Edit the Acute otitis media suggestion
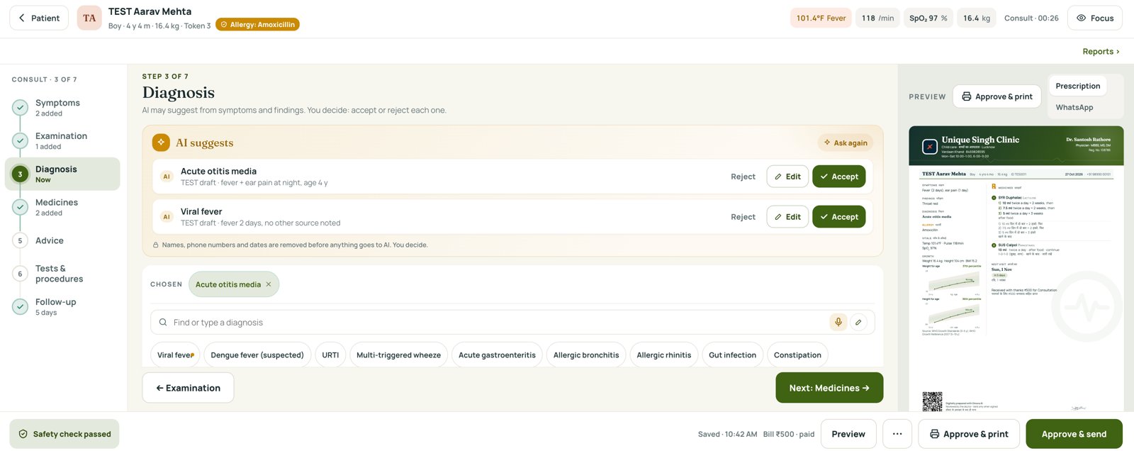 click(x=787, y=177)
